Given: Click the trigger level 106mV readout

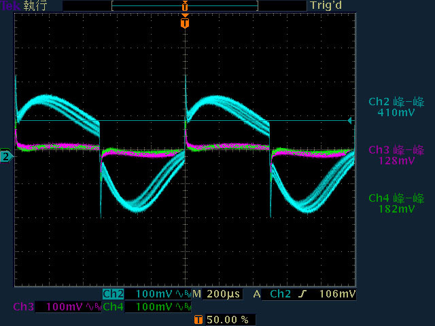Looking at the screenshot, I should (337, 294).
